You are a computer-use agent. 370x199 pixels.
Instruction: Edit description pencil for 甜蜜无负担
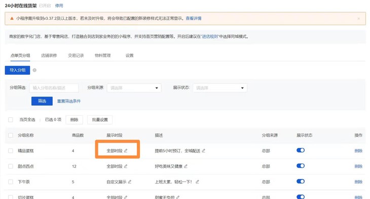click(x=178, y=197)
